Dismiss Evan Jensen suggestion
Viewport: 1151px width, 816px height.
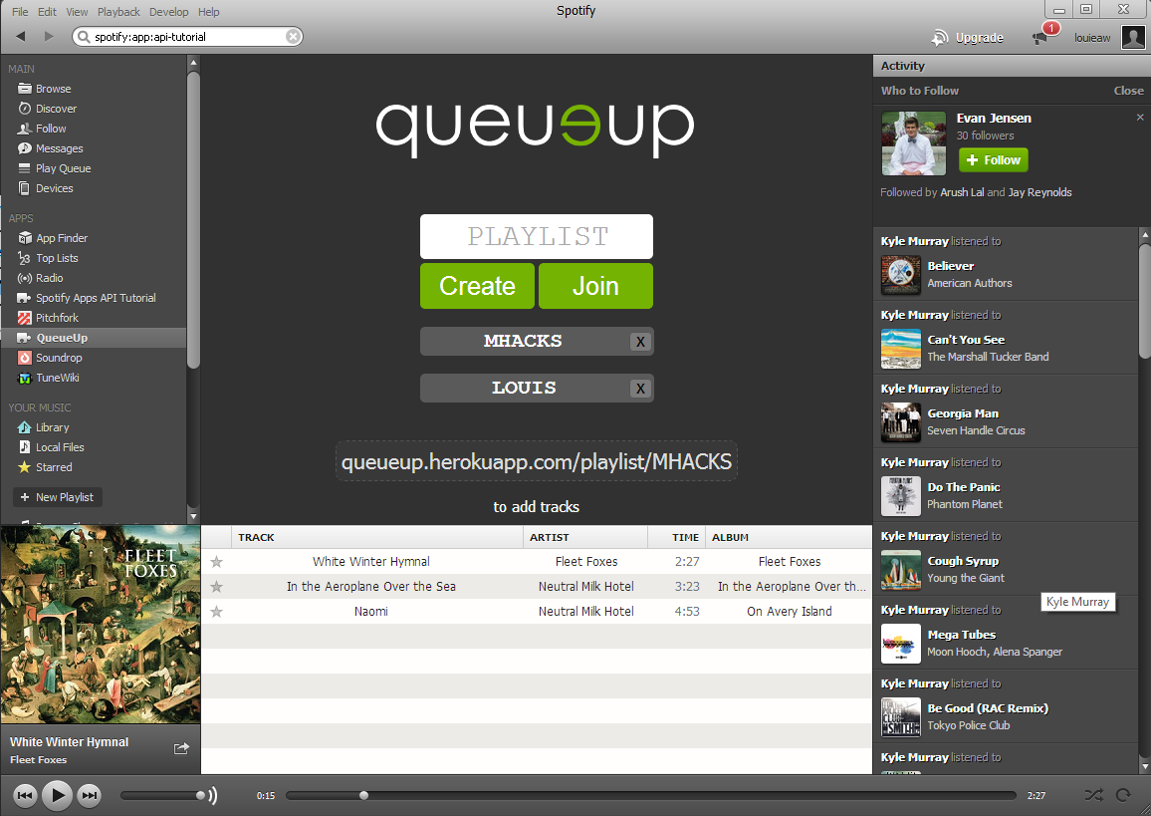pos(1140,118)
